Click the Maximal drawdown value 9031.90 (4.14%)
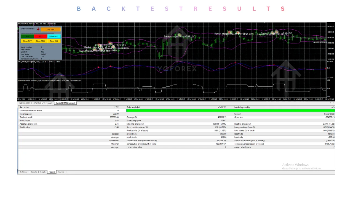The width and height of the screenshot is (353, 198). tap(219, 124)
